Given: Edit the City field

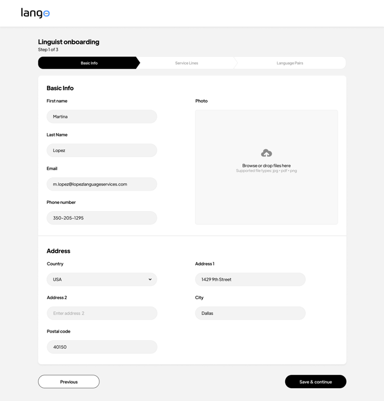Looking at the screenshot, I should 250,314.
